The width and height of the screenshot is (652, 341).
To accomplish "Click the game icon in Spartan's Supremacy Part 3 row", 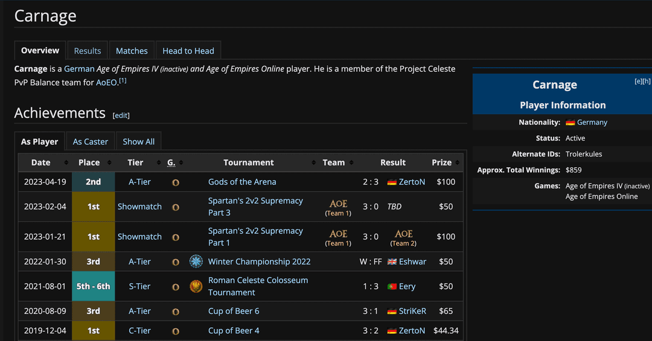I will point(176,207).
